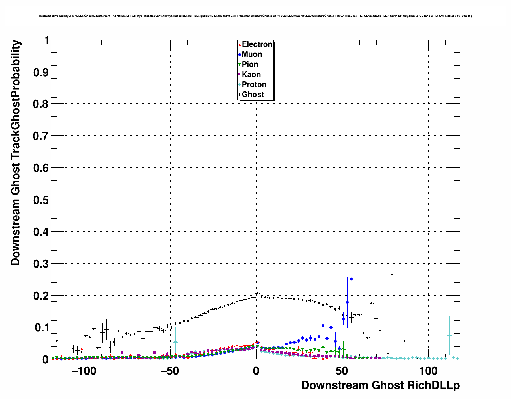Click the x-axis label −50

click(x=170, y=371)
